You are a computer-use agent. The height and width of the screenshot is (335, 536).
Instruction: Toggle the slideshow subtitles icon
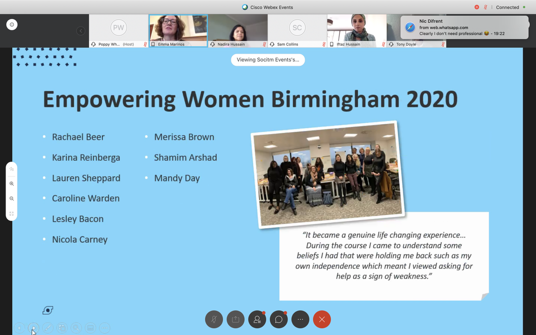coord(90,328)
